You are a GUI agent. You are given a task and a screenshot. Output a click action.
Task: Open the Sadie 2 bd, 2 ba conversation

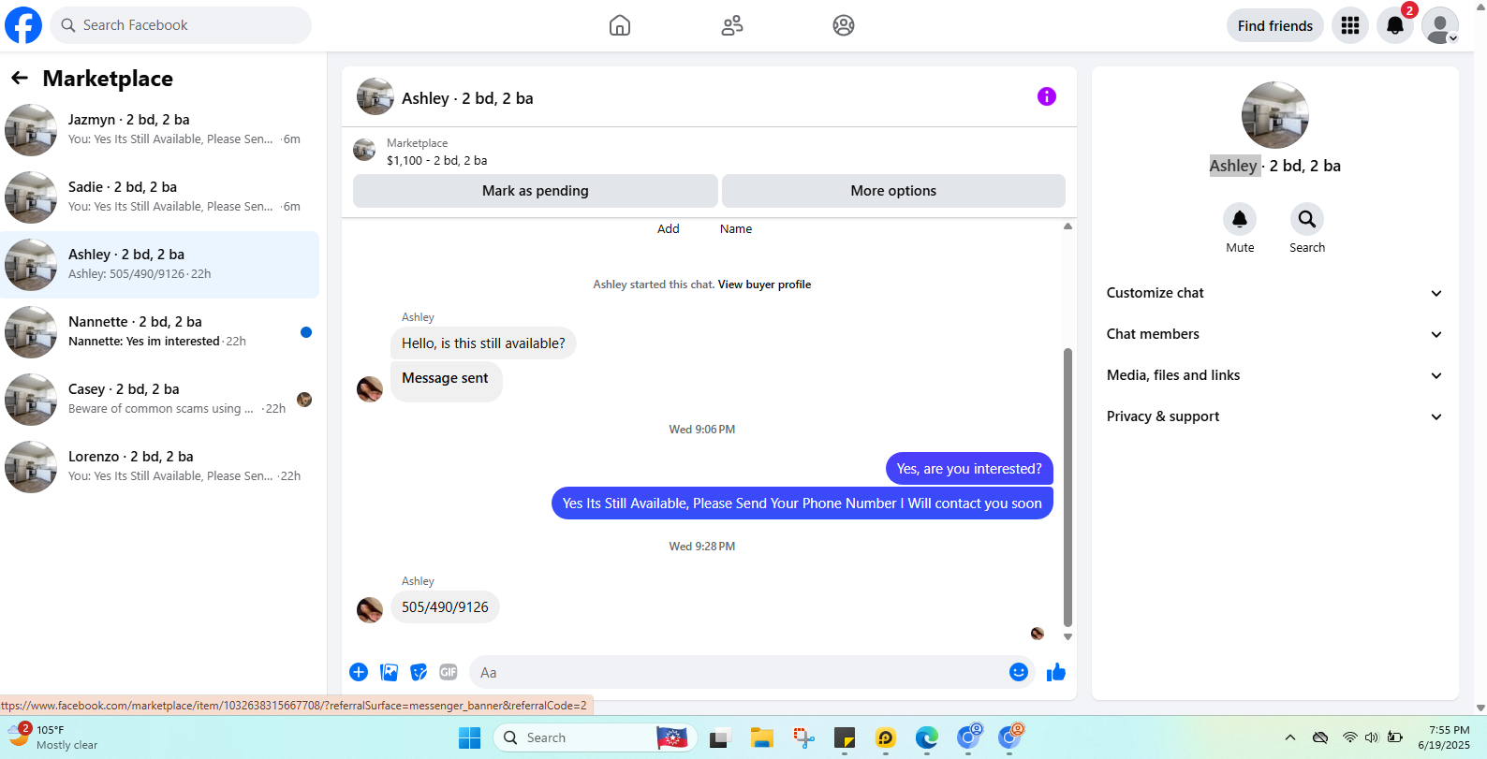pyautogui.click(x=160, y=197)
